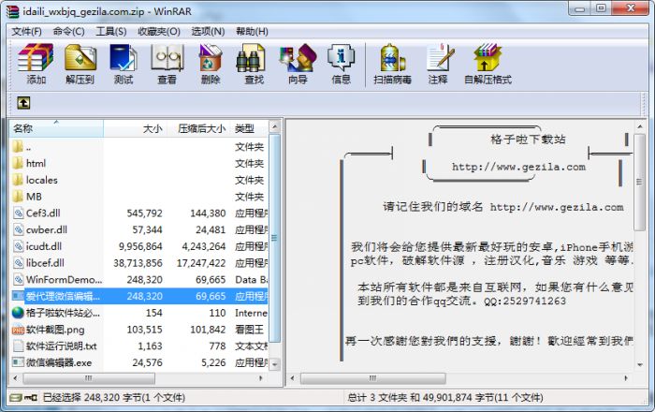The image size is (655, 412).
Task: Maximize the WinRAR window
Action: pos(601,8)
